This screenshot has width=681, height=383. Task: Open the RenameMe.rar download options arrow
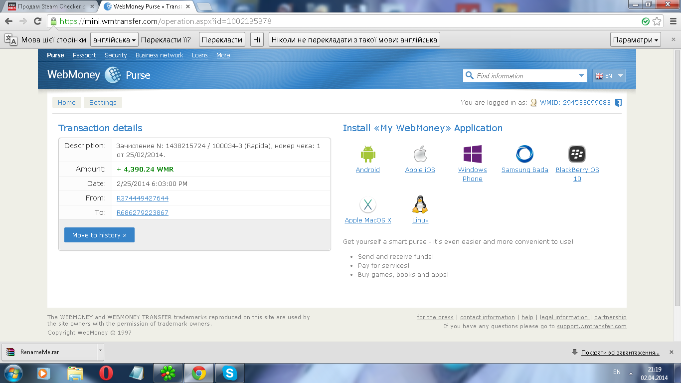100,352
